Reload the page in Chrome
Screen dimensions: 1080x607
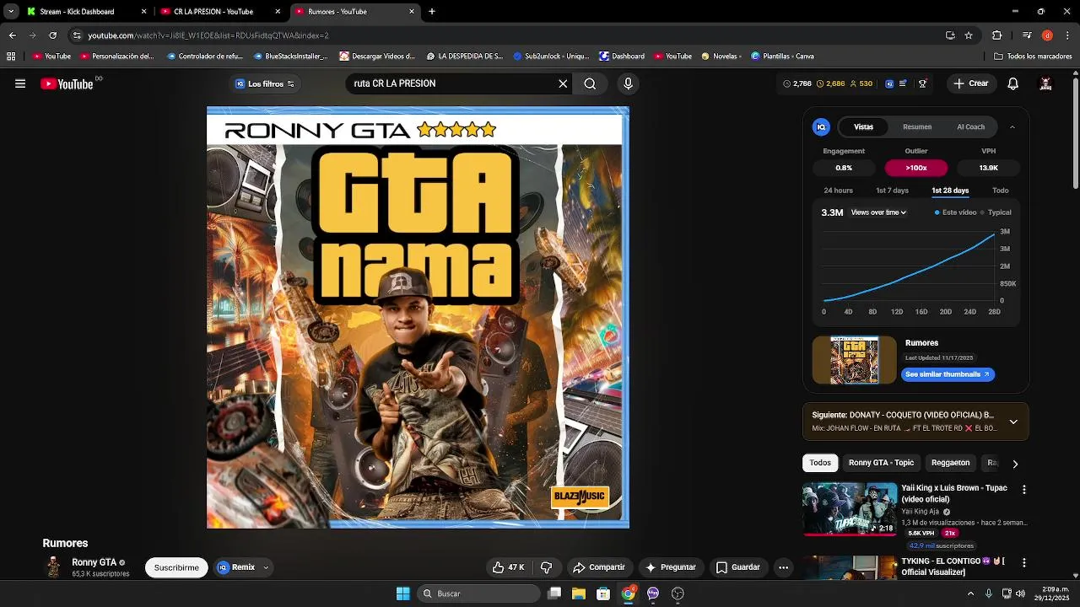pos(52,35)
